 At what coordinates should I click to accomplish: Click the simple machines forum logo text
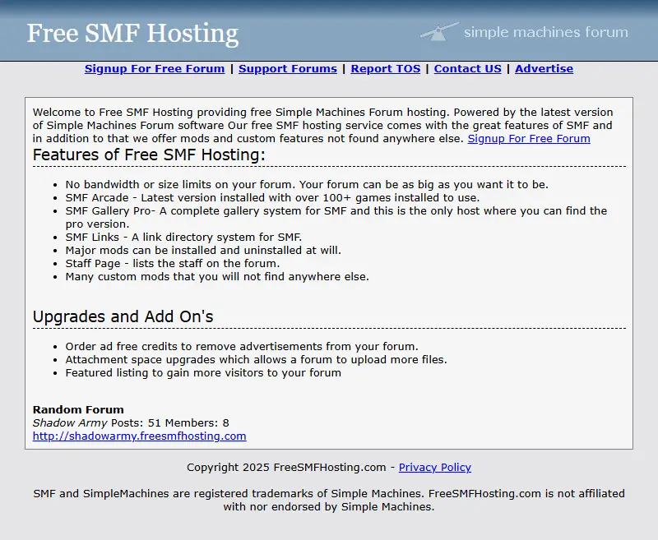[x=546, y=32]
